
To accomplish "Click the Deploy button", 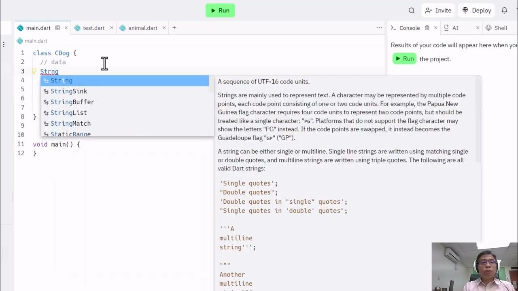I will click(x=477, y=11).
